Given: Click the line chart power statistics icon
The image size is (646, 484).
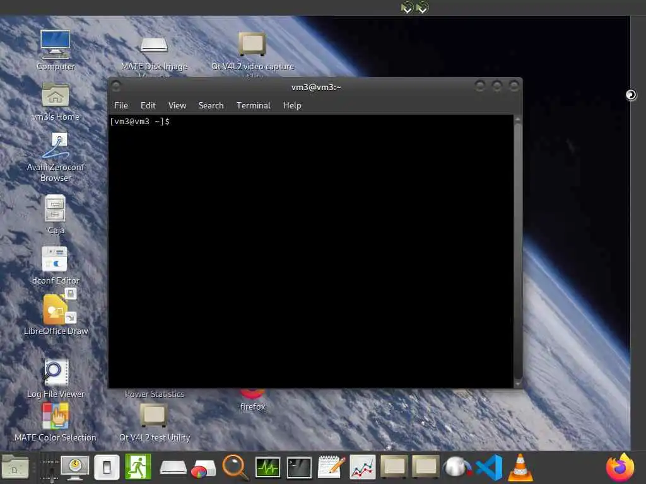Looking at the screenshot, I should 363,468.
